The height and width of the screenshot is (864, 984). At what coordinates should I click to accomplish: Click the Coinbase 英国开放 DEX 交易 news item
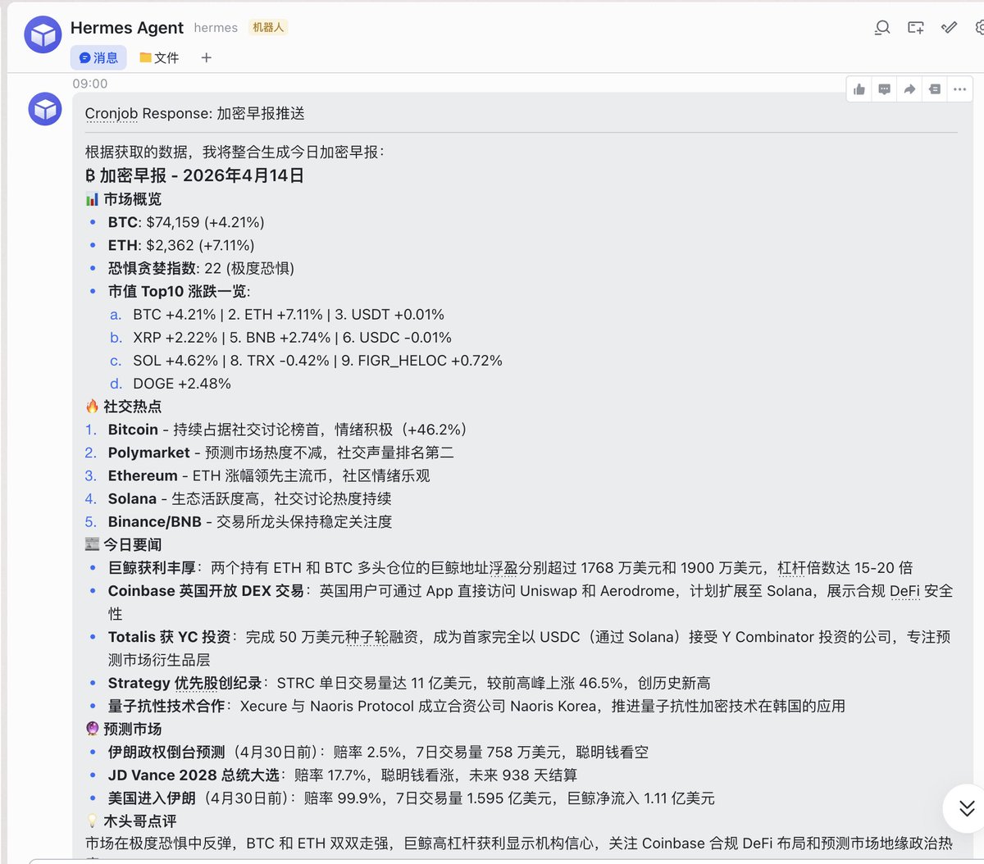[x=531, y=603]
